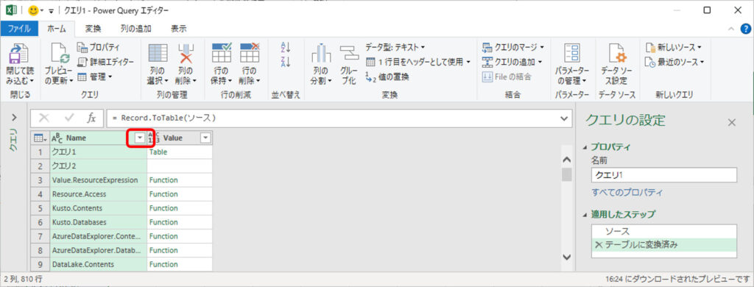Open the すべてのプロパティ link
The image size is (754, 287).
[x=627, y=193]
